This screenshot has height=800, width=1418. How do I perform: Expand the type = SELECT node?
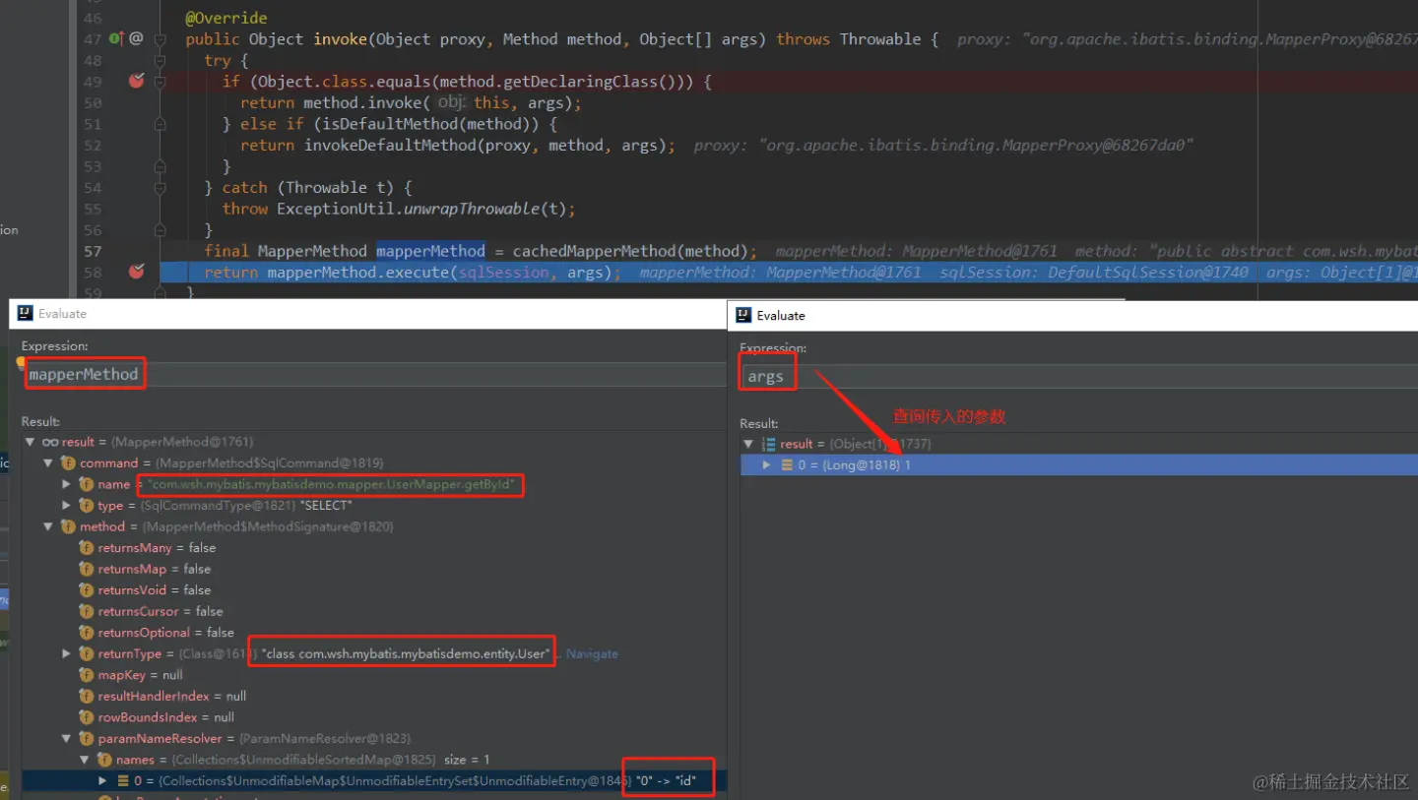66,505
